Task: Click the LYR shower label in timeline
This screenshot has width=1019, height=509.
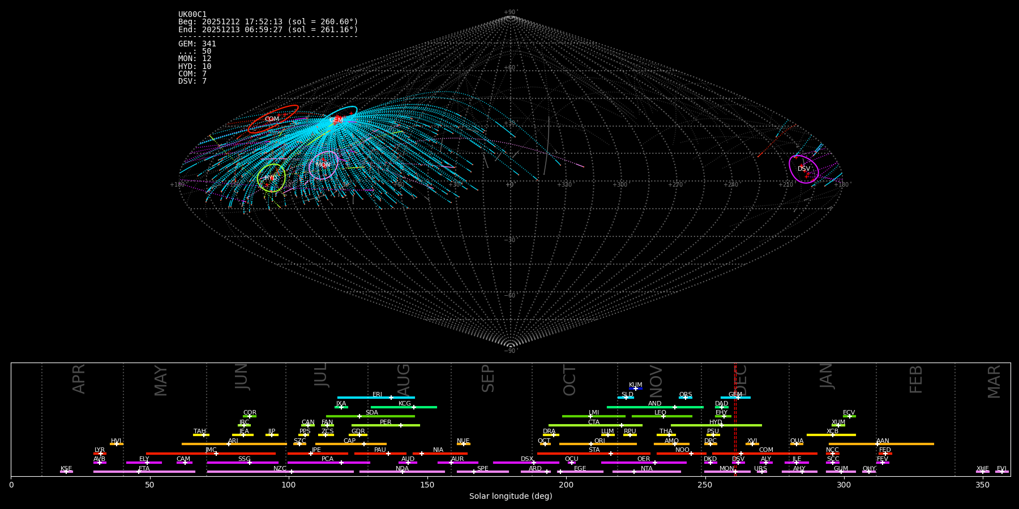Action: click(x=100, y=450)
